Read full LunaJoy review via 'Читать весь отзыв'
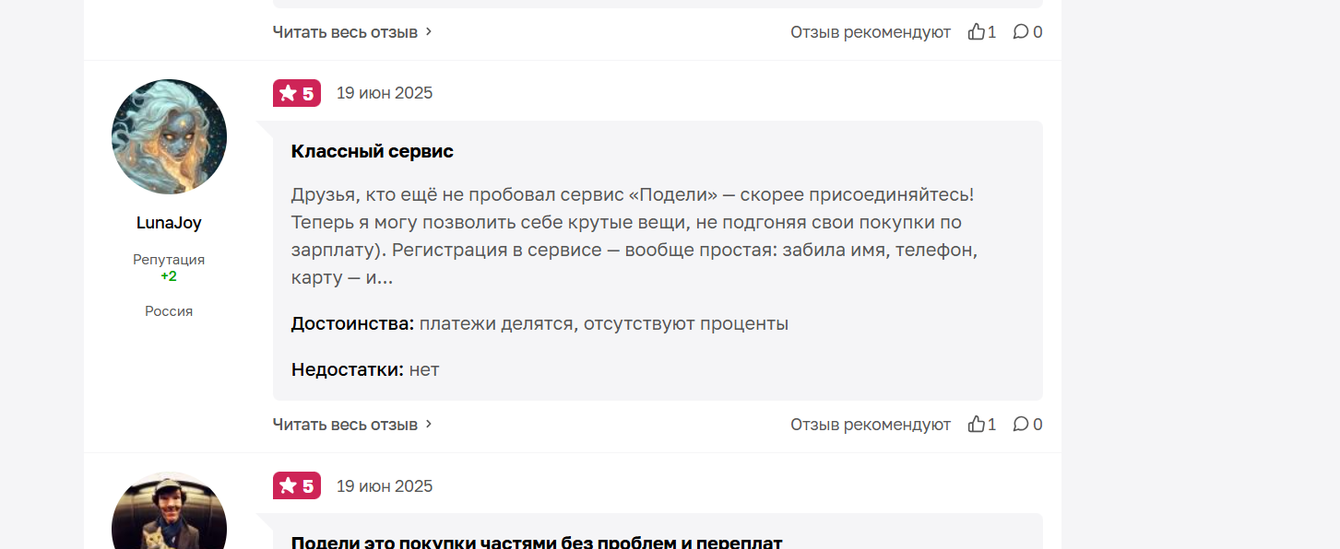 [352, 425]
